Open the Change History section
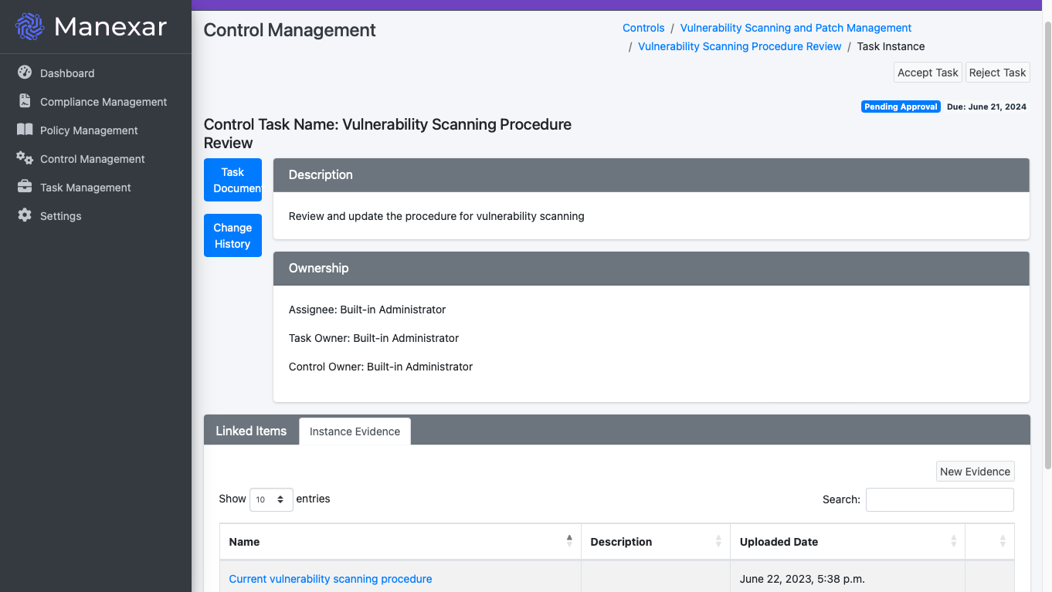Screen dimensions: 1052x592 click(232, 235)
